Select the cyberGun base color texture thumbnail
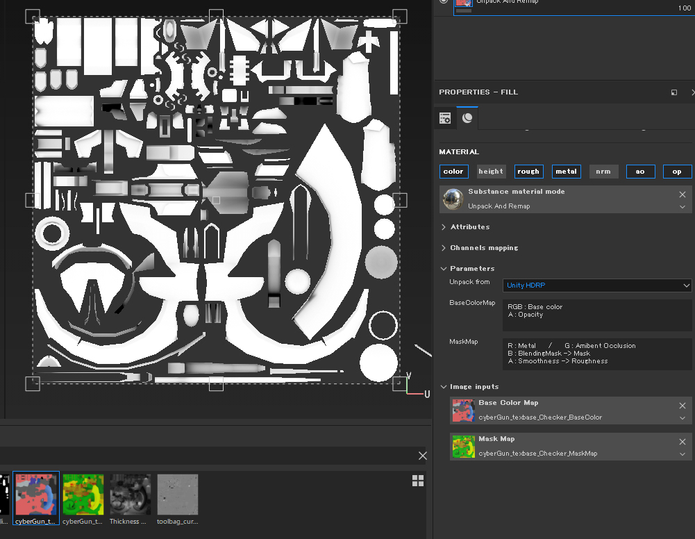Viewport: 695px width, 539px height. coord(36,495)
